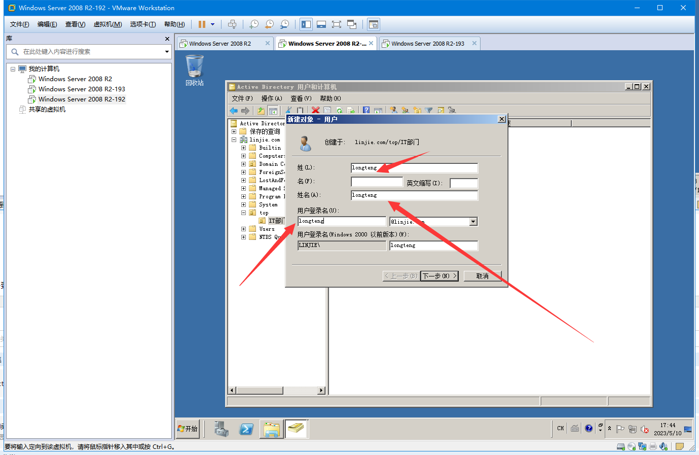The width and height of the screenshot is (699, 455).
Task: Toggle console view button
Action: [x=374, y=24]
